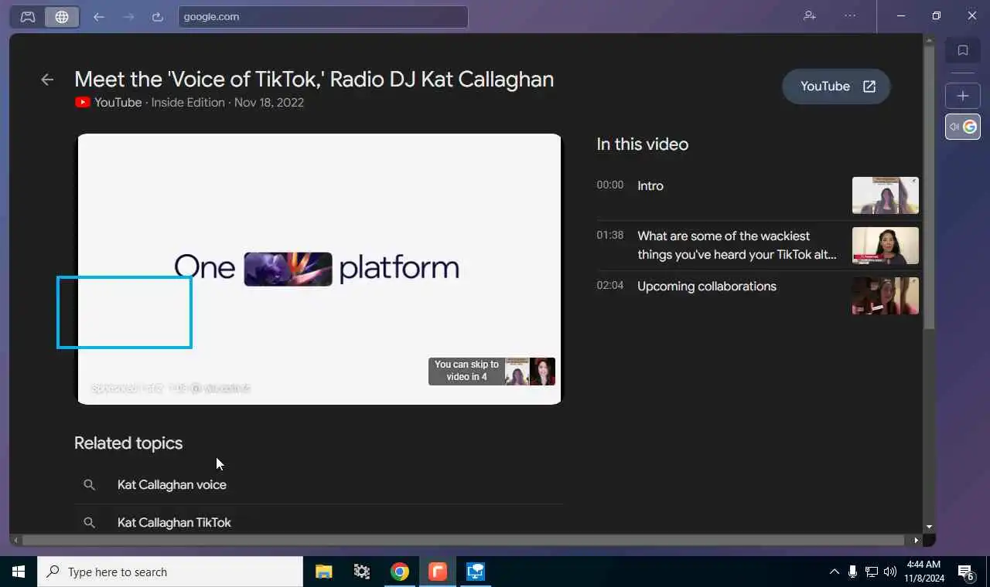Jump to the 01:38 wackiest things chapter
This screenshot has width=990, height=587.
pos(758,246)
